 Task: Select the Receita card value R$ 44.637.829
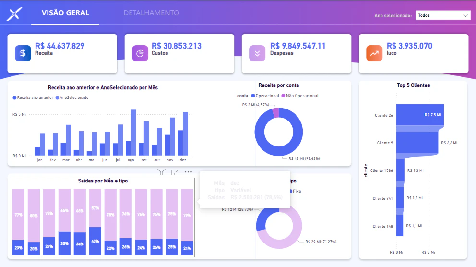pyautogui.click(x=60, y=46)
